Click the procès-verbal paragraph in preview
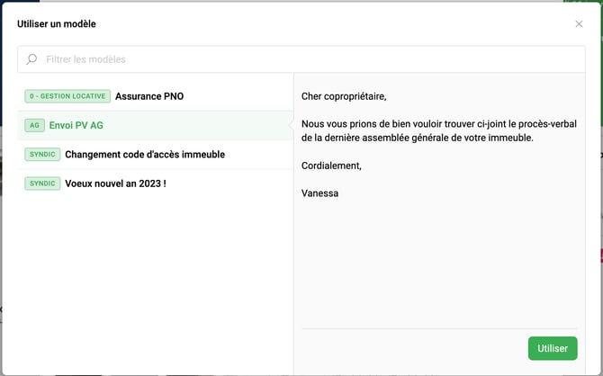 pos(439,130)
